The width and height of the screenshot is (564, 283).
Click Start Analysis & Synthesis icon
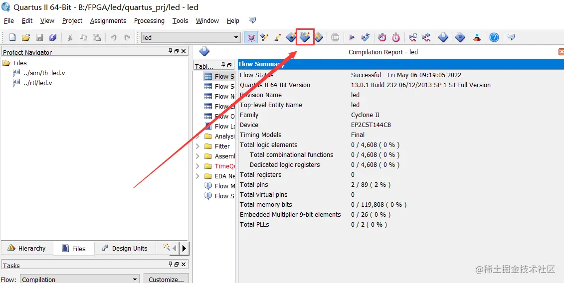point(366,37)
